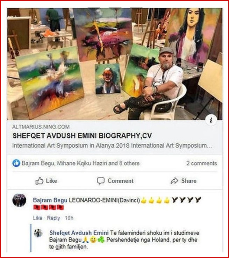The width and height of the screenshot is (229, 258).
Task: Open Bajram Begu's profile picture
Action: pos(19,200)
